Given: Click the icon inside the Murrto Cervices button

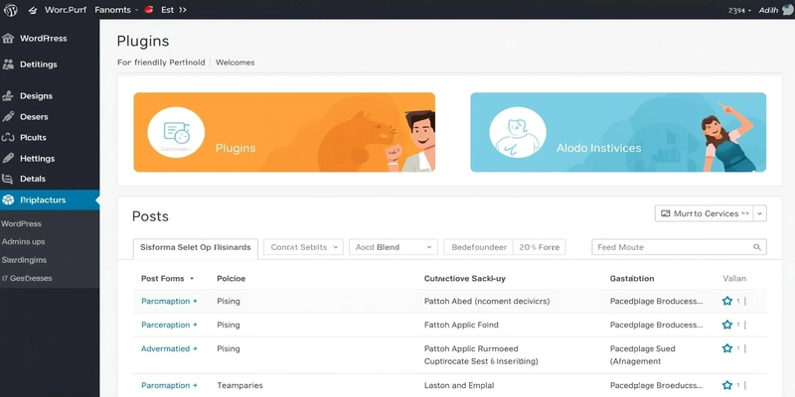Looking at the screenshot, I should click(x=666, y=213).
